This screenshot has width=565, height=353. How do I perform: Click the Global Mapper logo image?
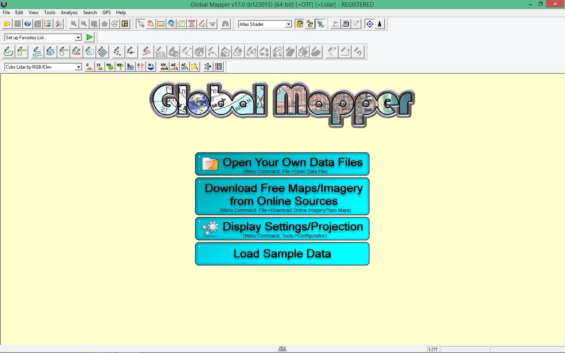tap(282, 104)
